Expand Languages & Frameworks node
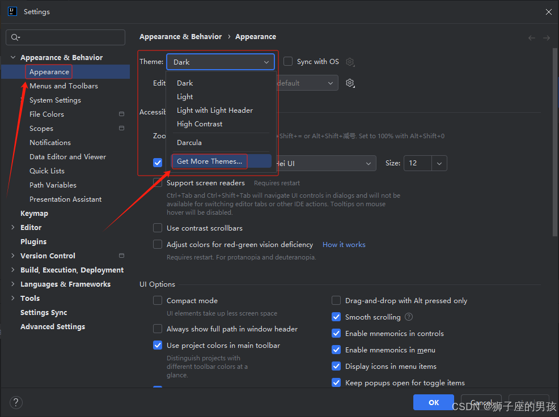The image size is (559, 417). [x=13, y=284]
